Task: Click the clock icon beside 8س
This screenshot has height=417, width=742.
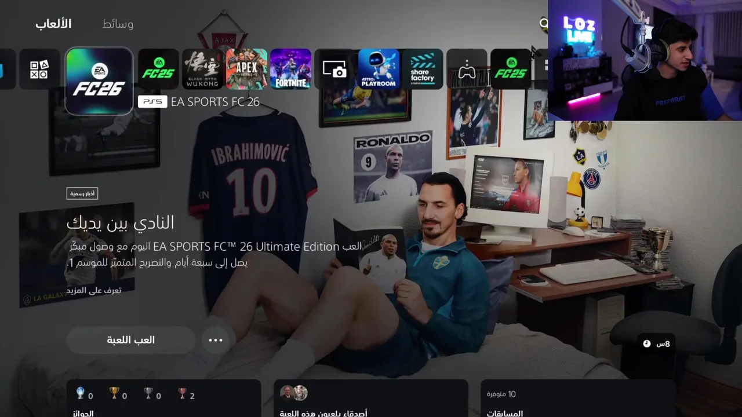Action: point(647,343)
